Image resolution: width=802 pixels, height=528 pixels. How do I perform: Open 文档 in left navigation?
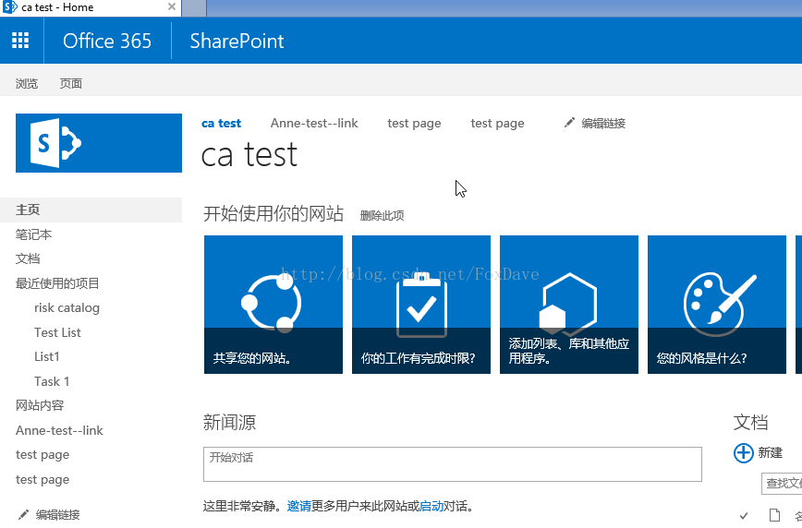click(28, 258)
